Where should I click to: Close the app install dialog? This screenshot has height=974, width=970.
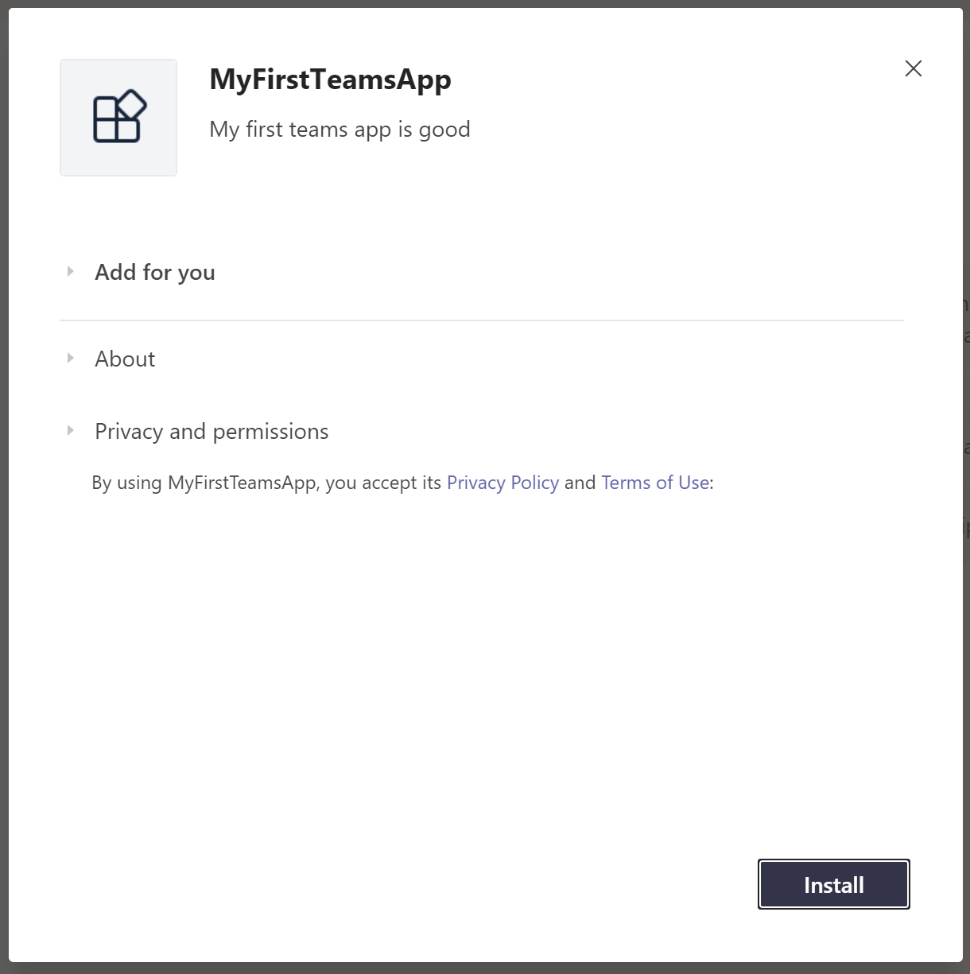[914, 68]
